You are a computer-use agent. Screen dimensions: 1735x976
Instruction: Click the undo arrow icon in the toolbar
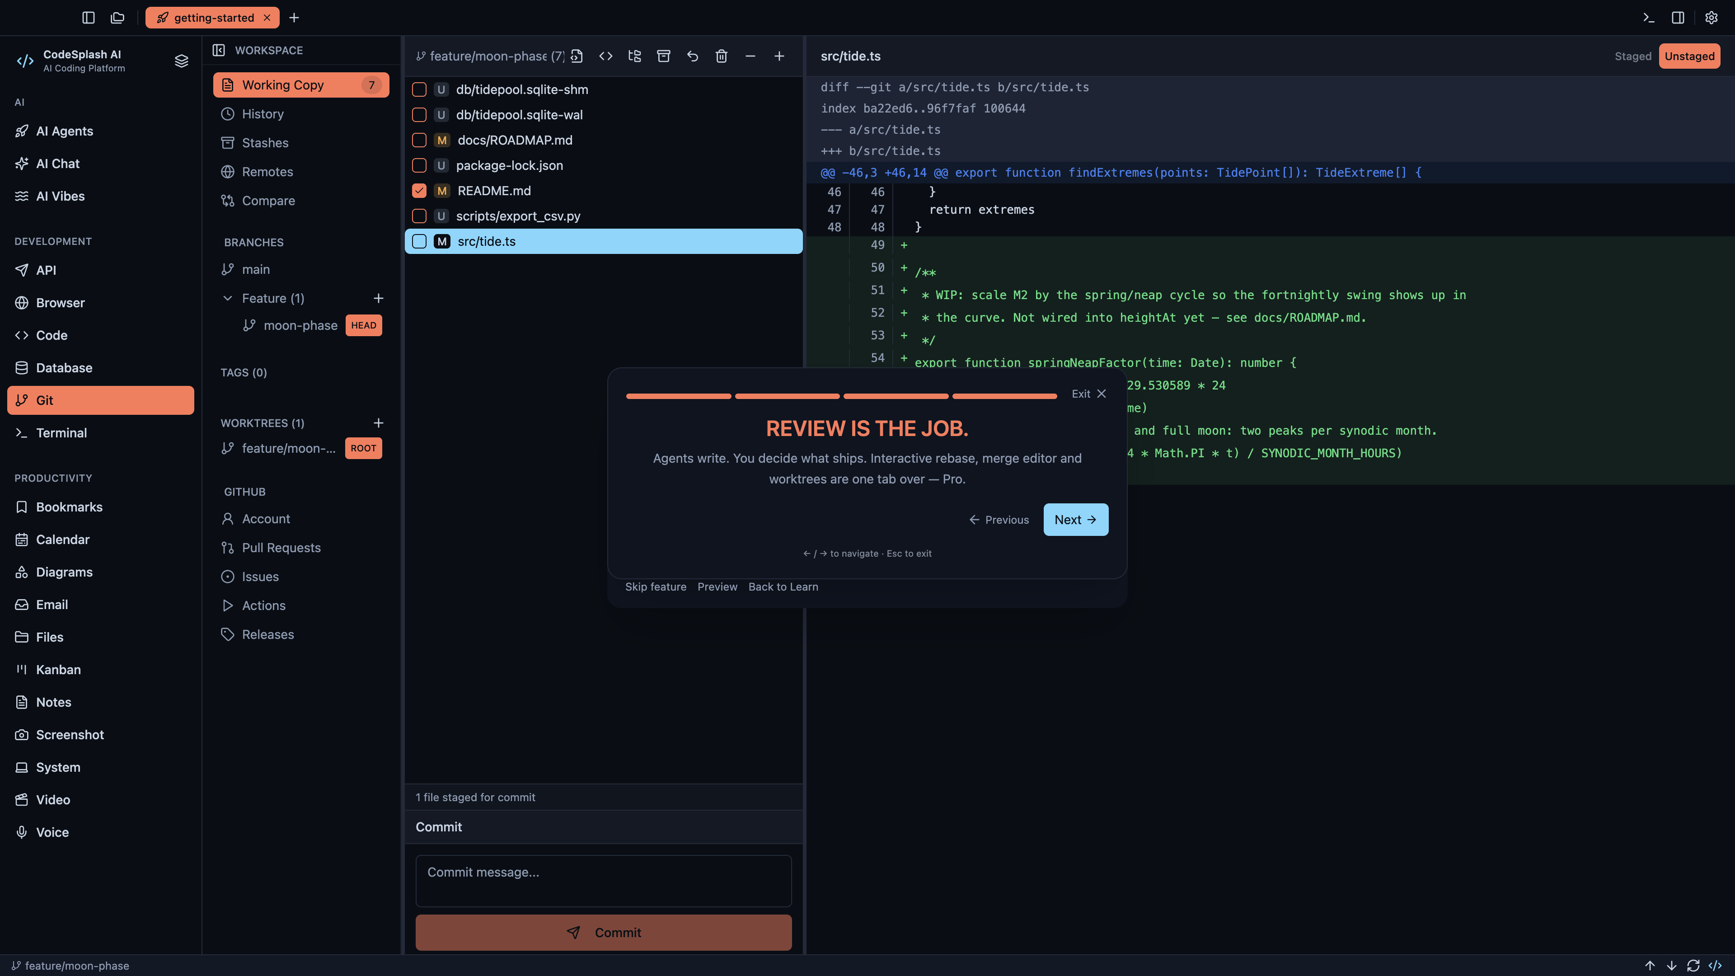tap(692, 56)
